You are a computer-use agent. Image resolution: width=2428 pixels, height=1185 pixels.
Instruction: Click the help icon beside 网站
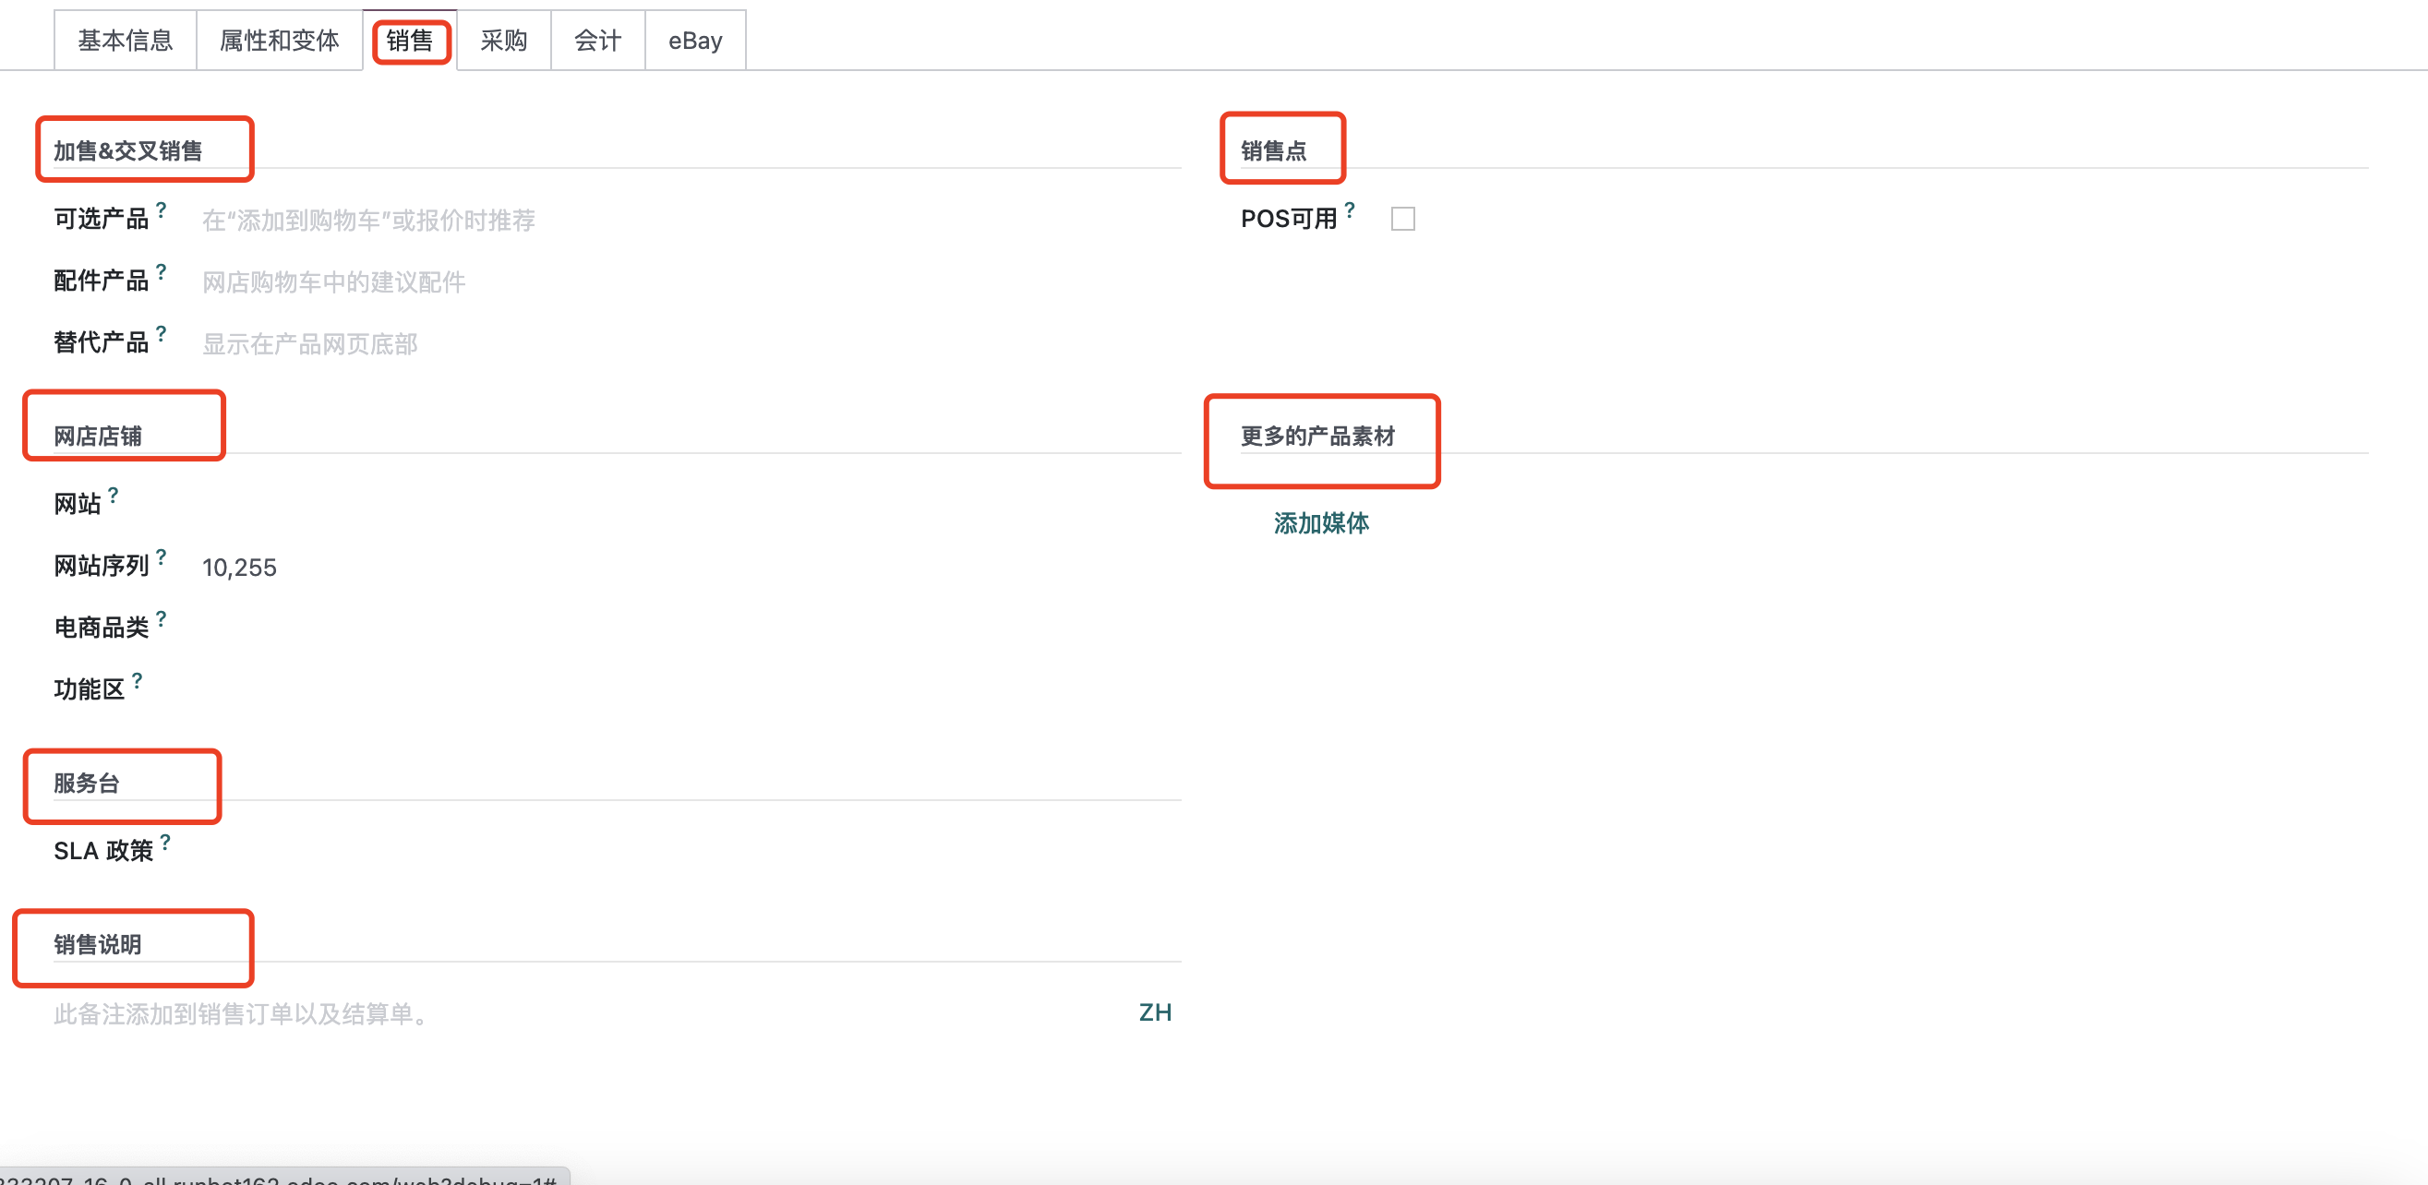[x=114, y=495]
